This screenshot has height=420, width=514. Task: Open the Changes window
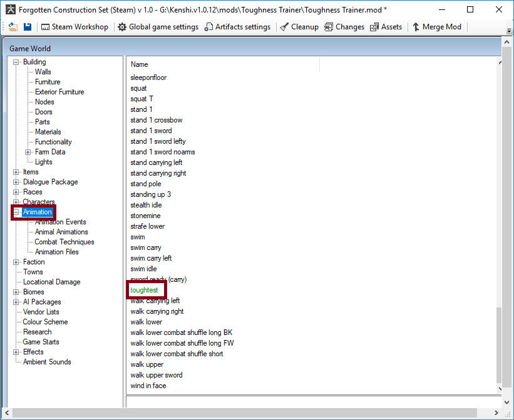point(344,27)
